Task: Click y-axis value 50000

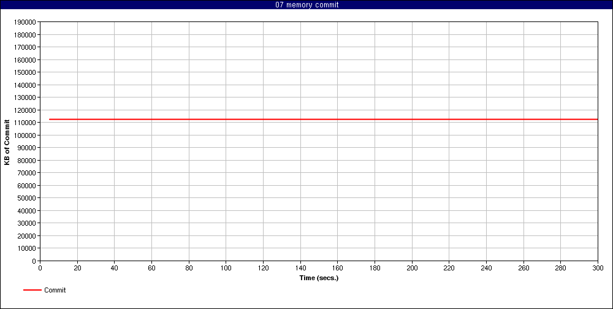Action: tap(26, 198)
